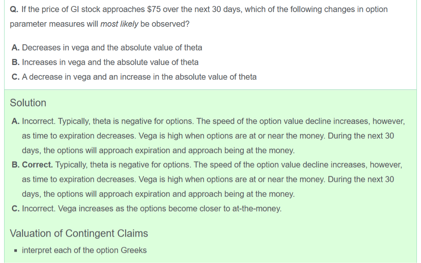This screenshot has width=421, height=263.
Task: Select answer A about decreases in vega and theta
Action: 112,48
